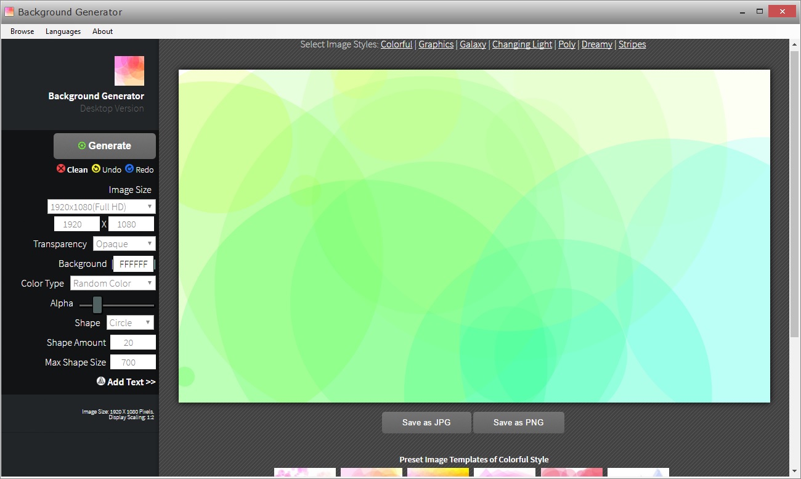The image size is (801, 479).
Task: Click the Add Text icon
Action: [x=101, y=382]
